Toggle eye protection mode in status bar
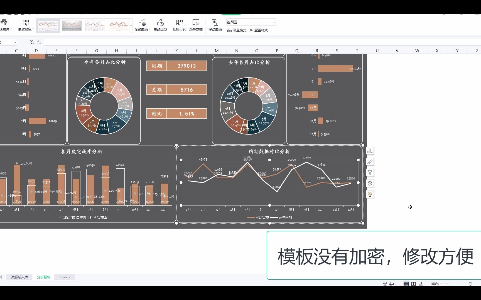The width and height of the screenshot is (481, 300). click(385, 284)
